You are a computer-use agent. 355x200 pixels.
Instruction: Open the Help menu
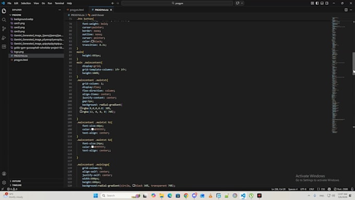69,3
